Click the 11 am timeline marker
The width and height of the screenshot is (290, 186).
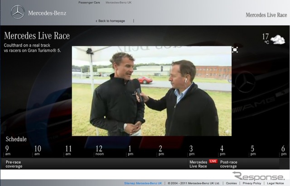(x=68, y=151)
